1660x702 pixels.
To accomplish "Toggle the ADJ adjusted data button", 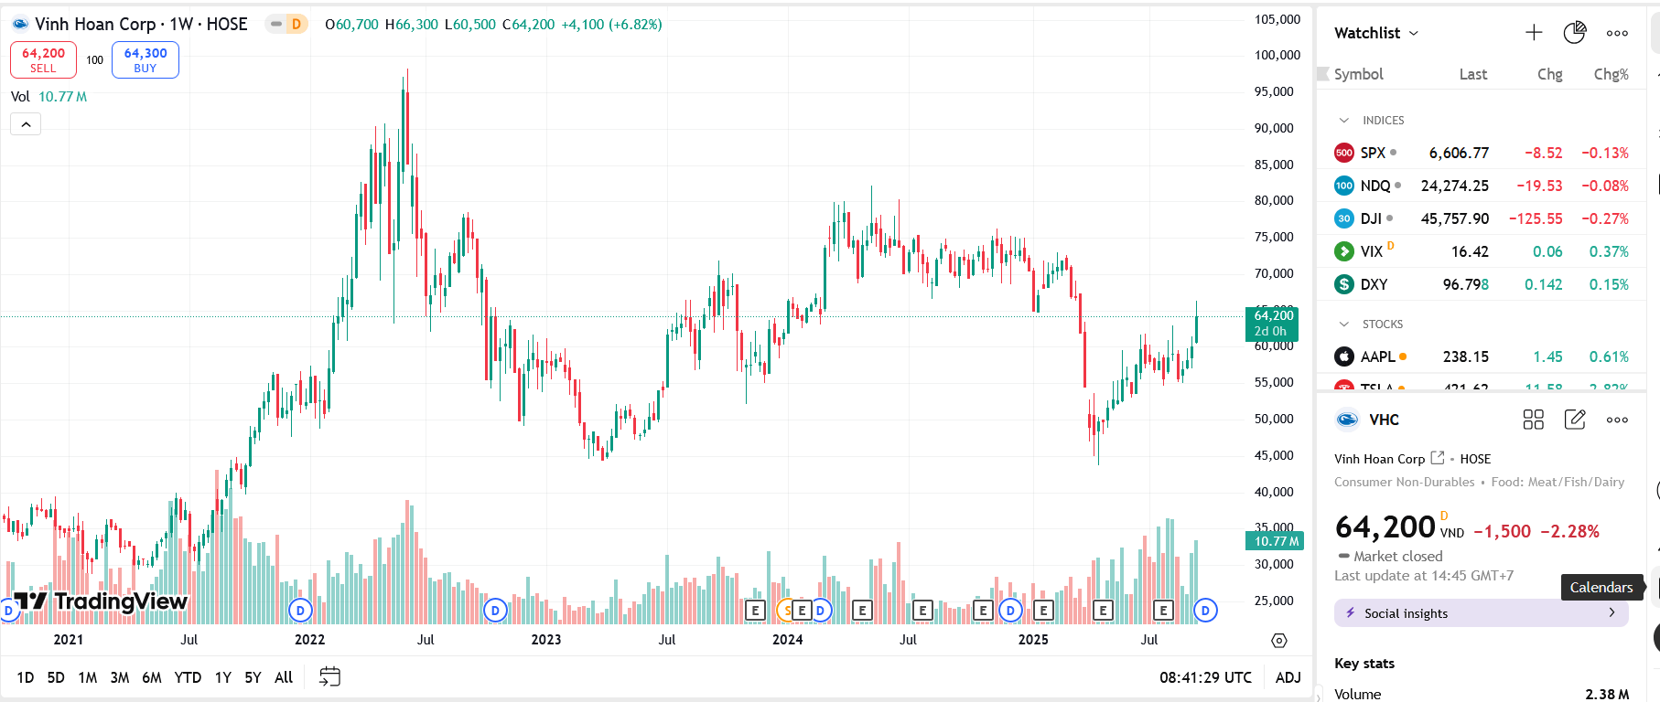I will pyautogui.click(x=1288, y=677).
